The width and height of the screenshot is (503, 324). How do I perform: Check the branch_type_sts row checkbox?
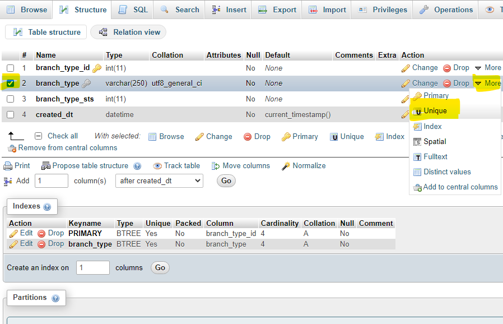click(x=11, y=99)
